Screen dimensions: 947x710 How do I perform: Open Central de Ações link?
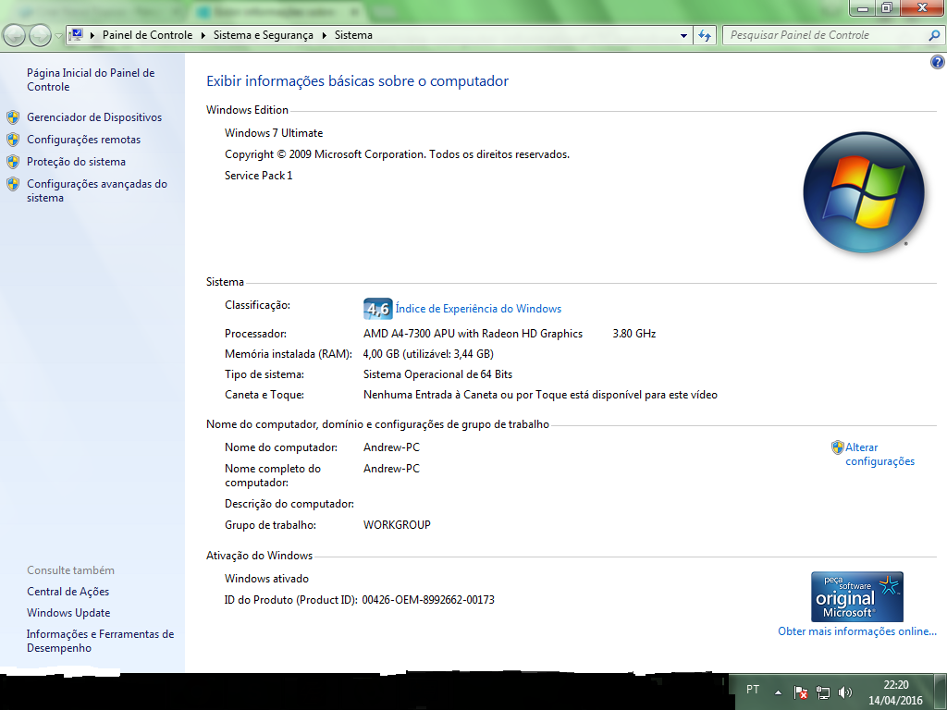point(68,592)
